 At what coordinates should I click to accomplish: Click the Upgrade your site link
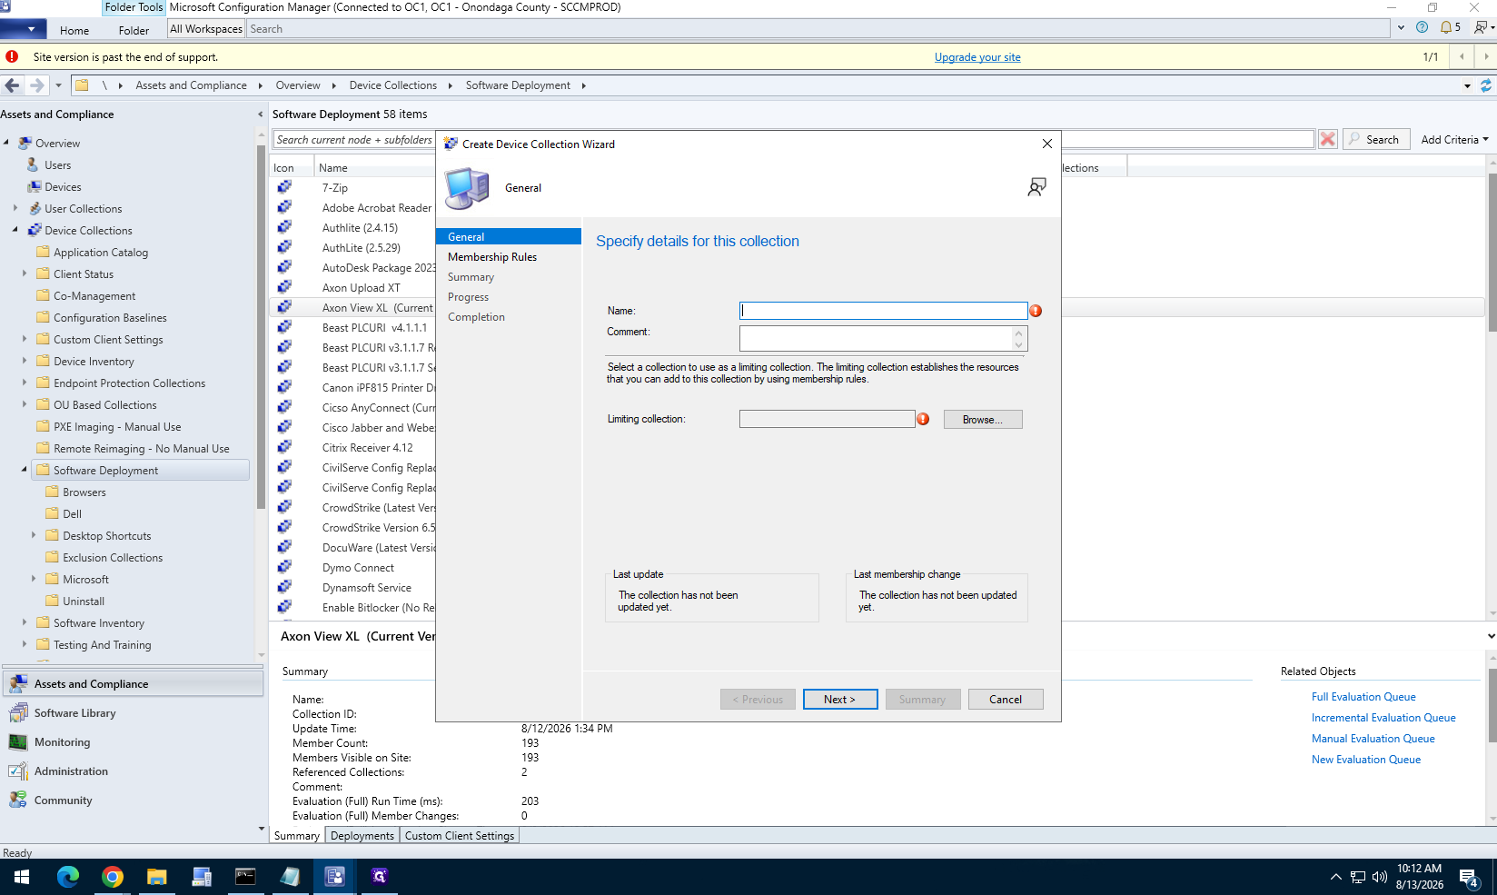[977, 56]
